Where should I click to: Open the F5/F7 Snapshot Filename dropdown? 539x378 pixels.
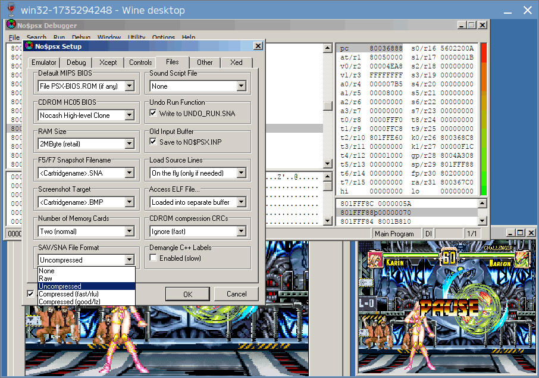(129, 173)
